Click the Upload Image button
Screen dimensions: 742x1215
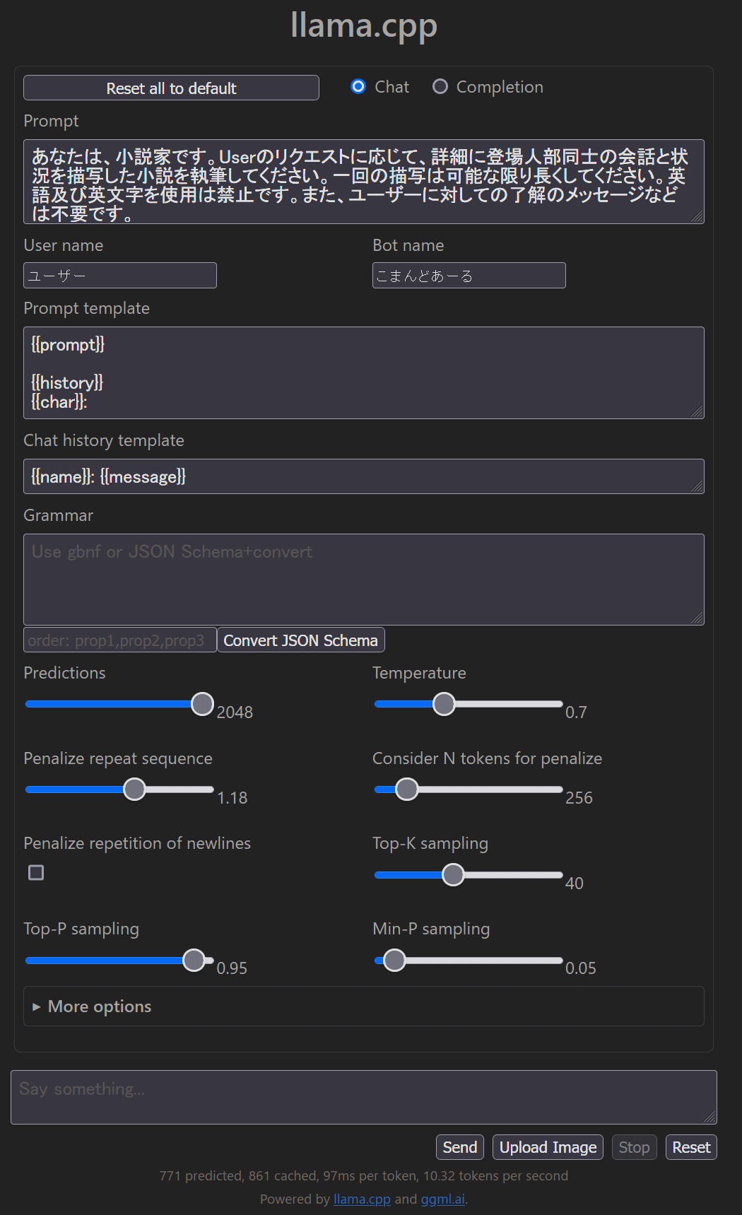tap(548, 1147)
